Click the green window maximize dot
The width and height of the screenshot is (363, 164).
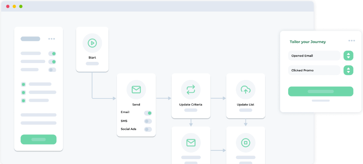(x=21, y=7)
